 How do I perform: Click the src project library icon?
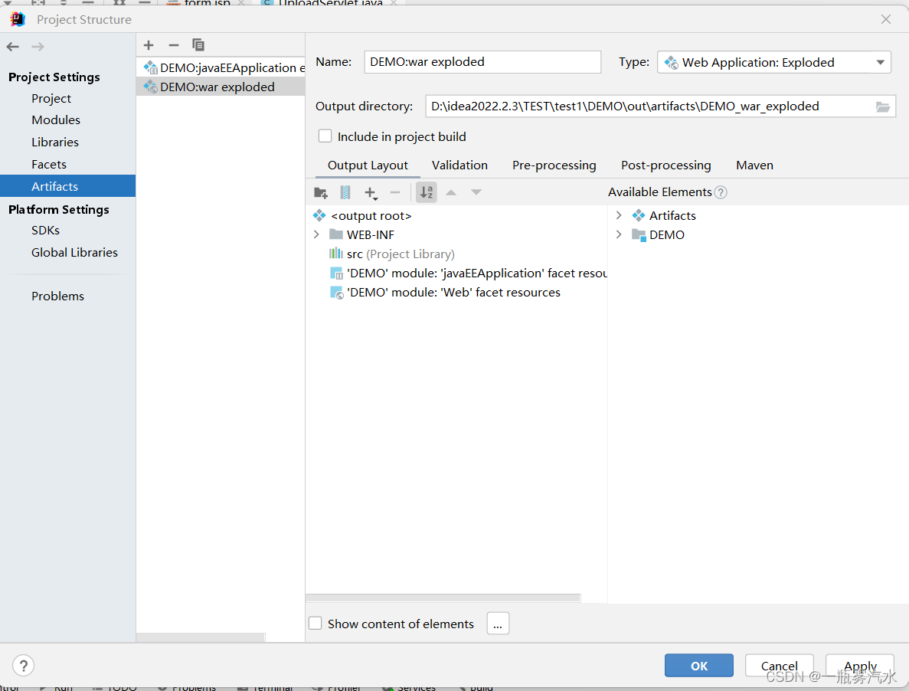pyautogui.click(x=336, y=254)
